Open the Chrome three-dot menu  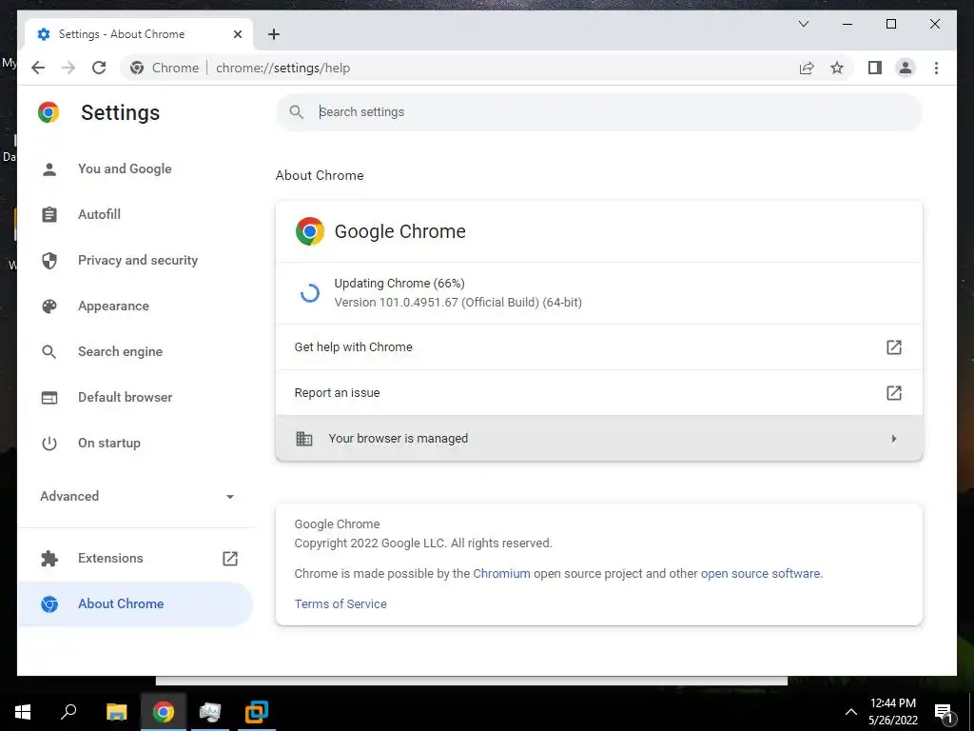(936, 68)
